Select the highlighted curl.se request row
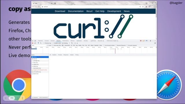This screenshot has width=185, height=104. [x=40, y=57]
